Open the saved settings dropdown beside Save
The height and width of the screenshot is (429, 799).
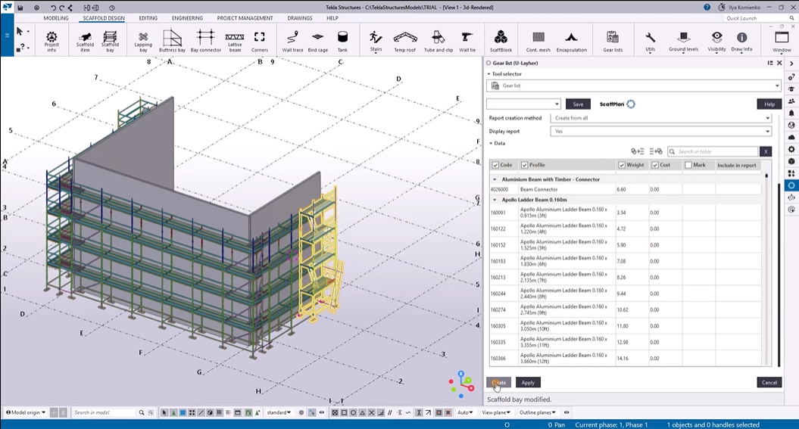523,104
